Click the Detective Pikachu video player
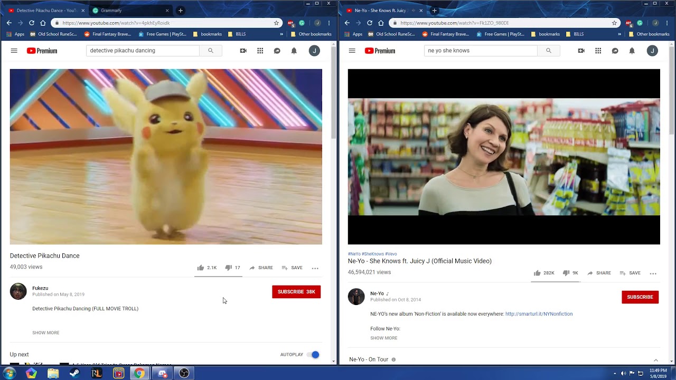 [166, 157]
